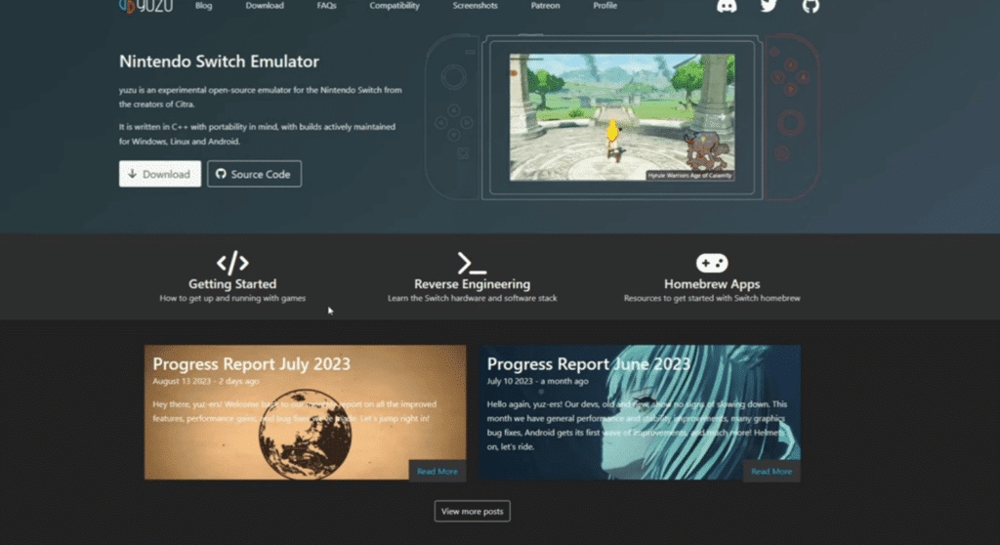Screen dimensions: 1000x545
Task: Open the Twitter icon link
Action: [x=769, y=5]
